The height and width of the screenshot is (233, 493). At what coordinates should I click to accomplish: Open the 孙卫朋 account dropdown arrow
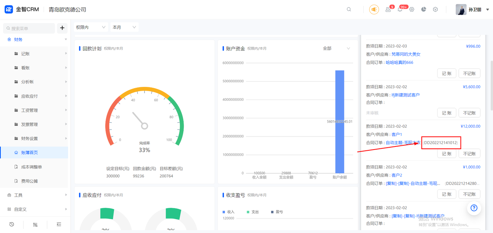tap(488, 10)
